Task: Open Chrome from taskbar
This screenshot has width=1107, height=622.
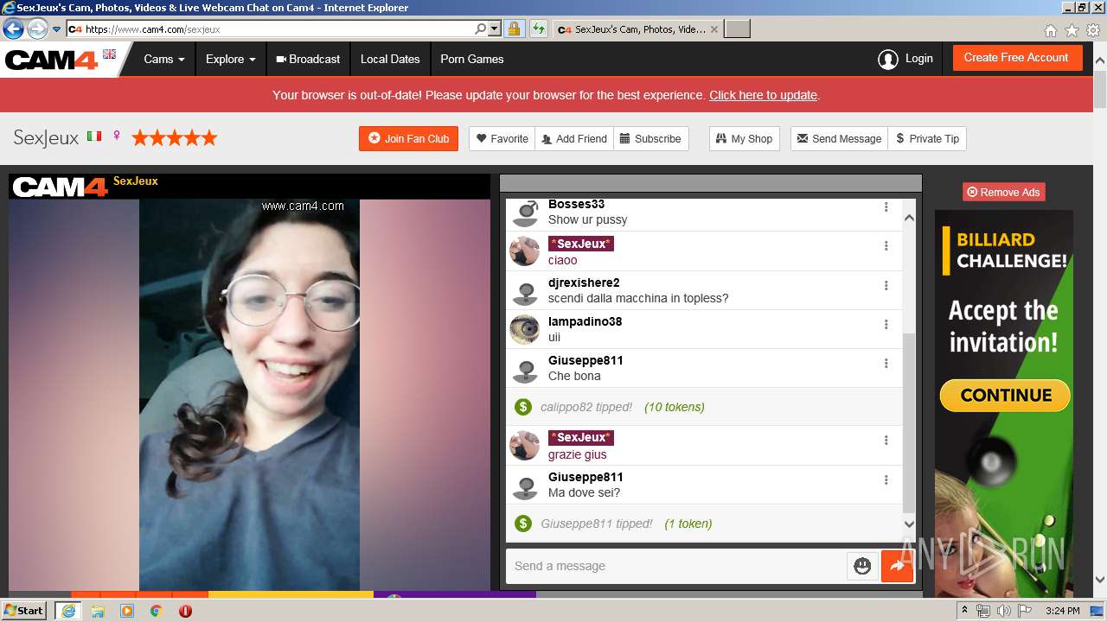Action: click(156, 611)
